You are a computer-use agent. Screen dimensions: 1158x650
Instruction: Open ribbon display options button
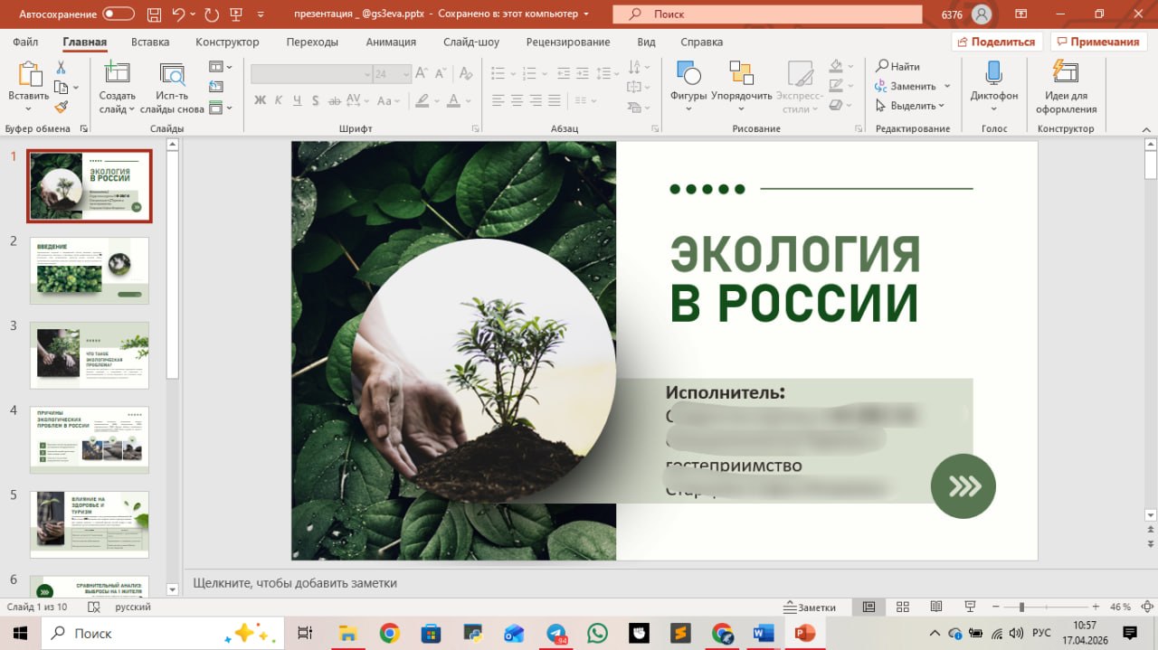point(1021,14)
